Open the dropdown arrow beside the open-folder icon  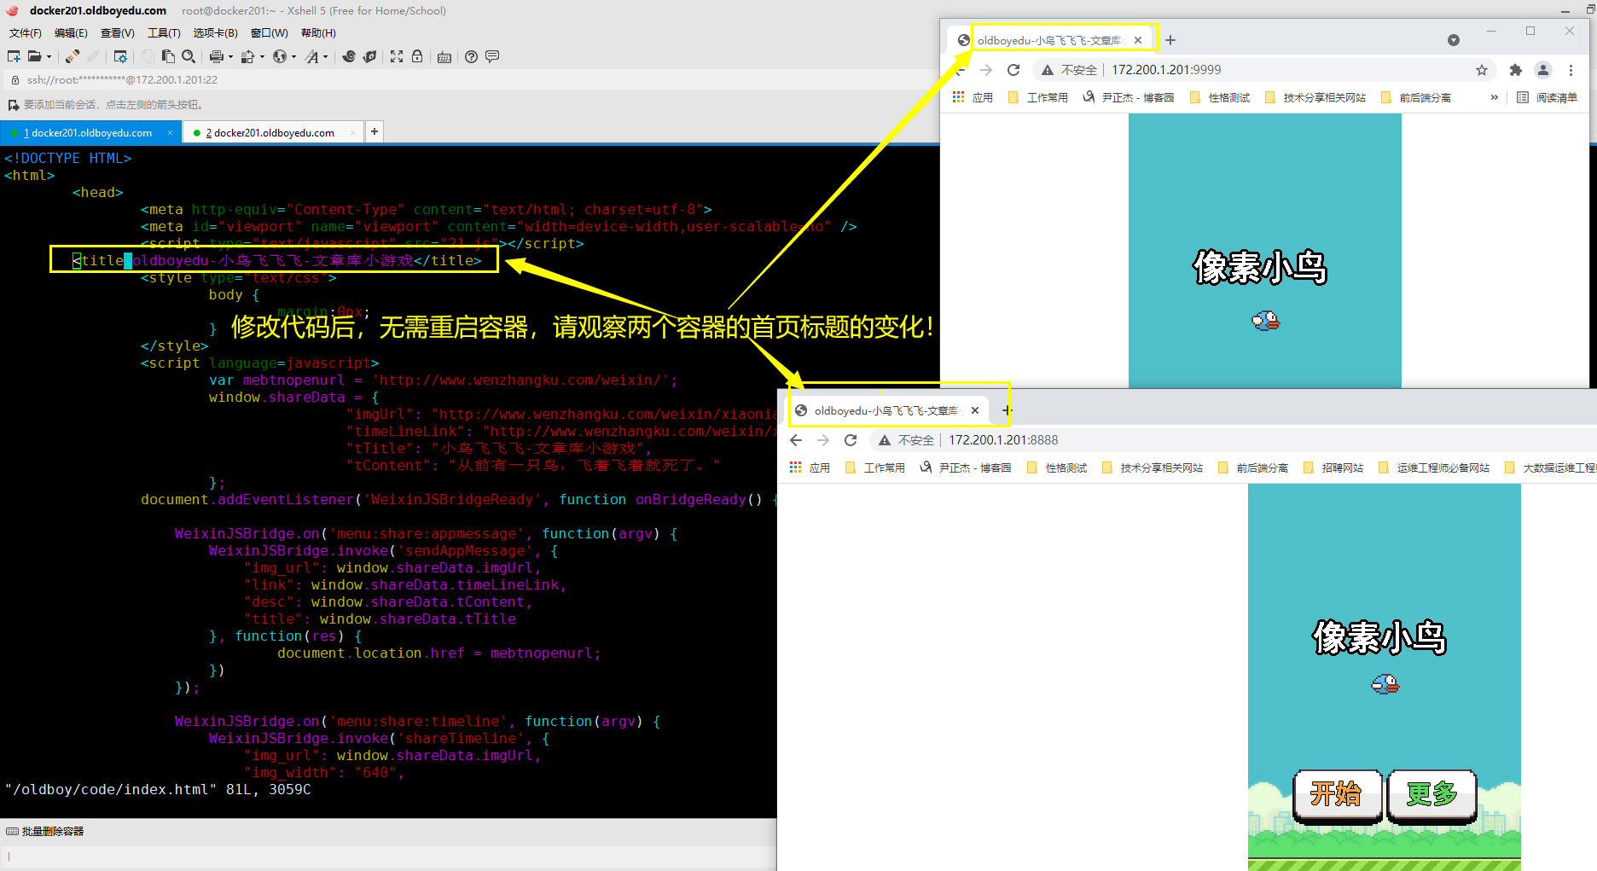[x=49, y=56]
